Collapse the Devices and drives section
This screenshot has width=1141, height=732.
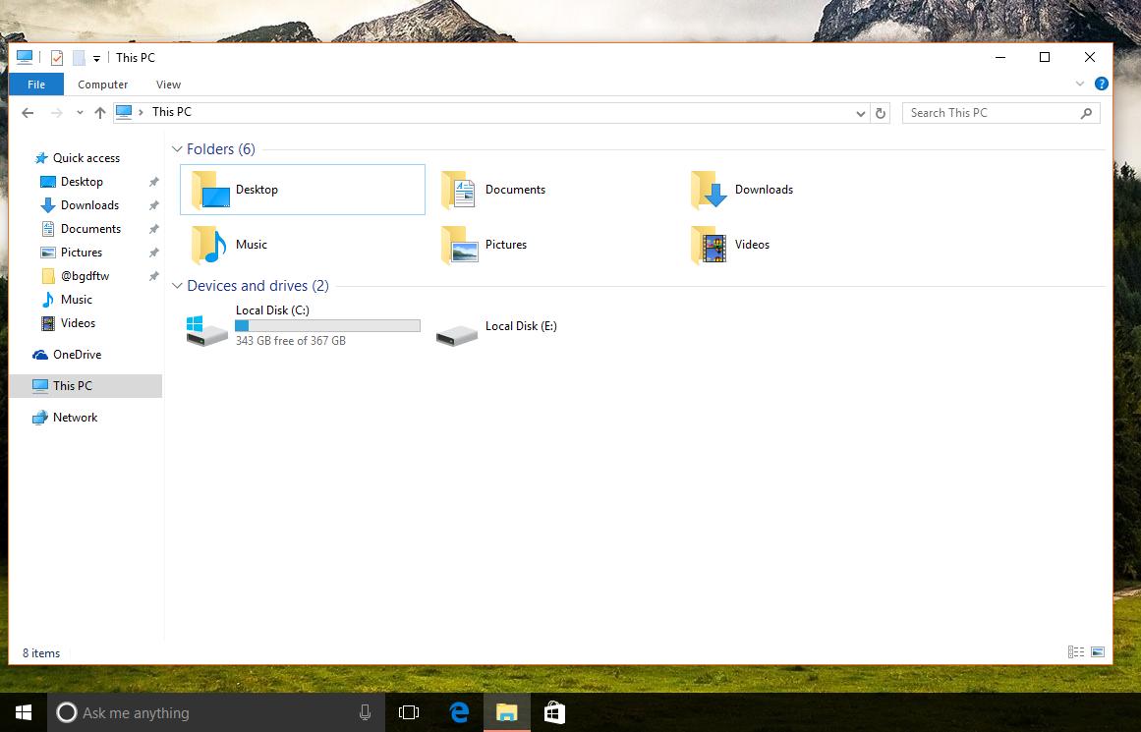(177, 286)
